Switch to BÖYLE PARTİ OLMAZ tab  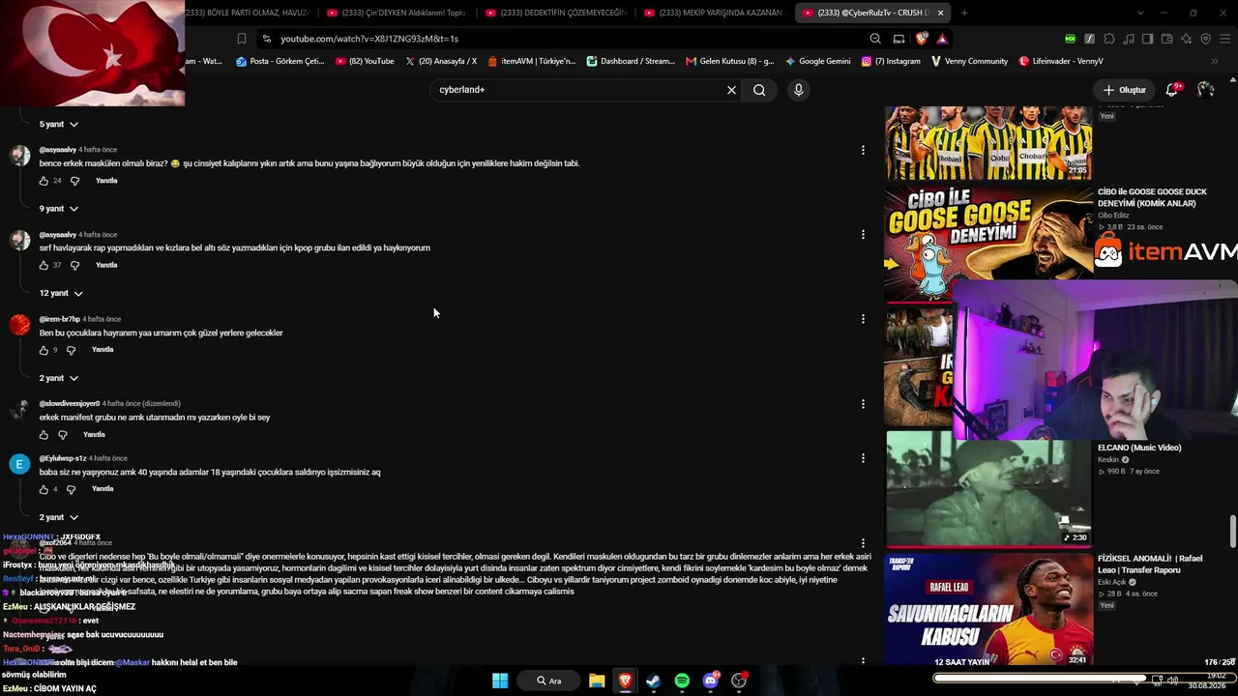pos(248,13)
